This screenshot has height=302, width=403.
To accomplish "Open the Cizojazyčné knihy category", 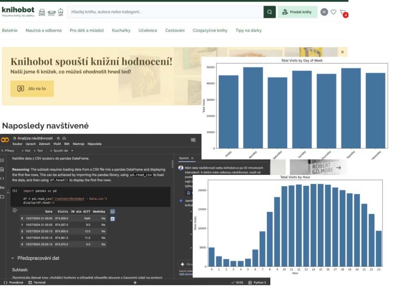I will pos(210,30).
